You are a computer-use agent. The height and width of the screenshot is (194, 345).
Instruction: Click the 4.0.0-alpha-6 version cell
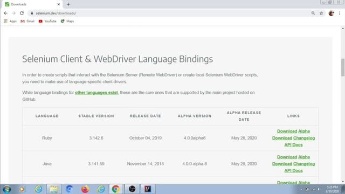point(195,164)
